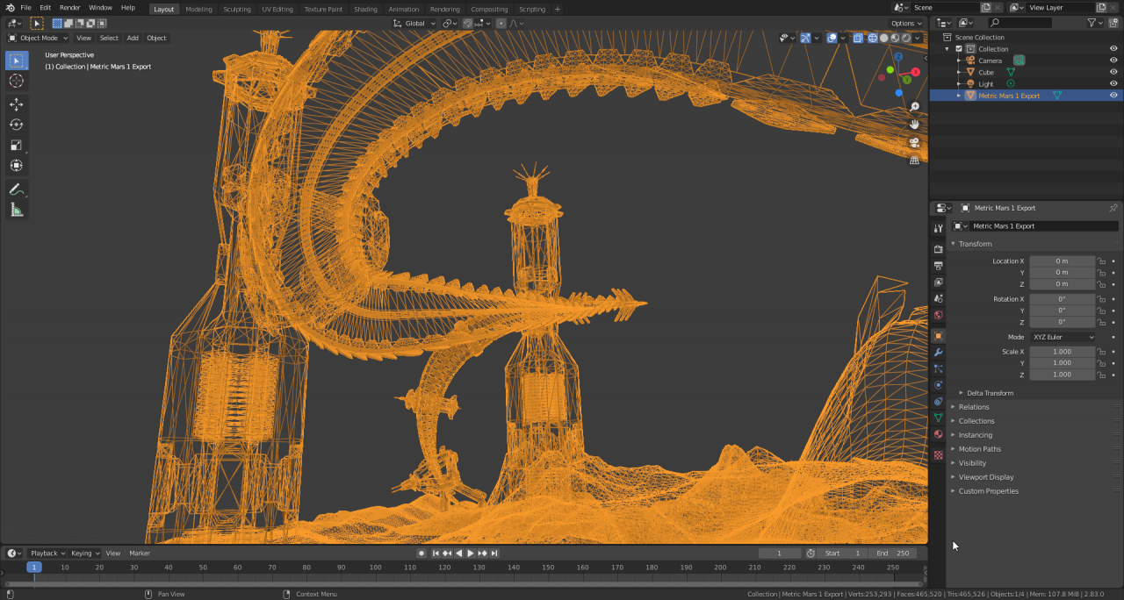Open the Keying menu in timeline
Image resolution: width=1124 pixels, height=600 pixels.
(x=83, y=554)
